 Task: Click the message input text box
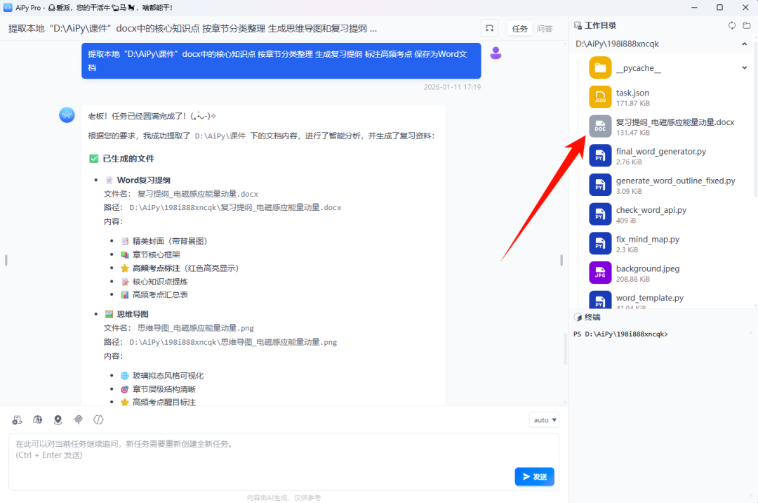(284, 462)
